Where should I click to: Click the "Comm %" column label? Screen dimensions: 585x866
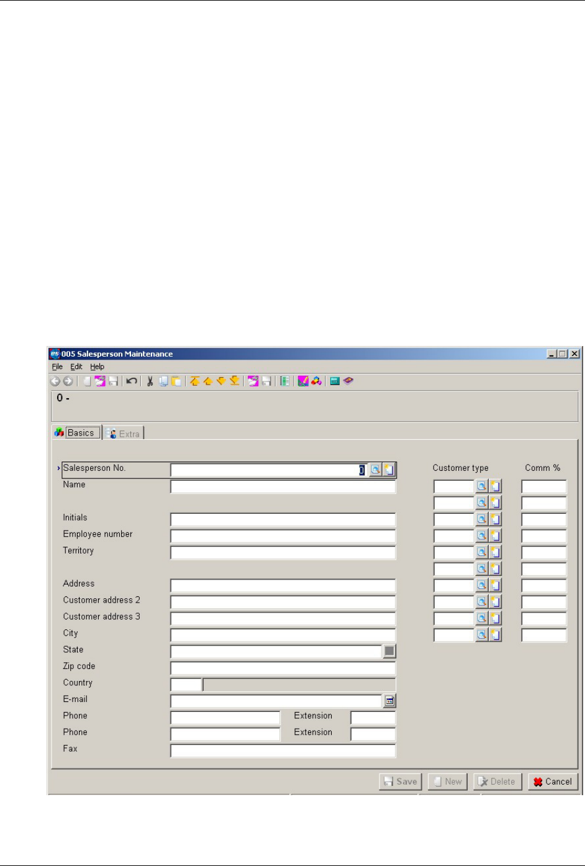point(543,468)
